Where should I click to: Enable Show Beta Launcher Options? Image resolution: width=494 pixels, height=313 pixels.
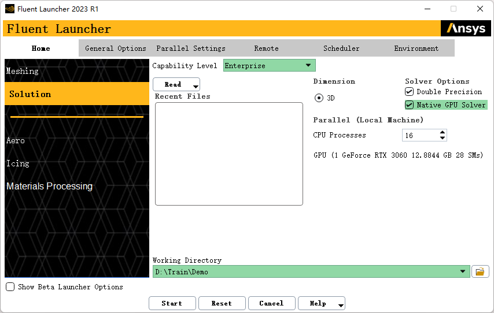coord(10,287)
